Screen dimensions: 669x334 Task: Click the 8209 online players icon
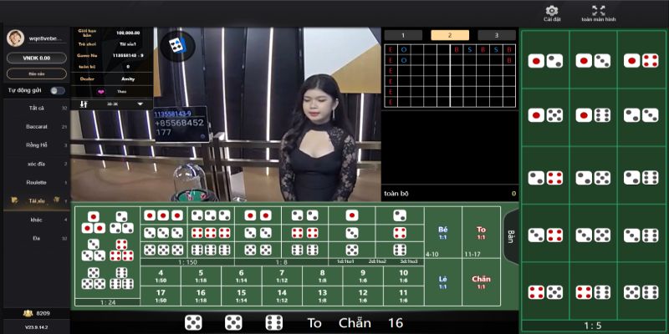[28, 314]
